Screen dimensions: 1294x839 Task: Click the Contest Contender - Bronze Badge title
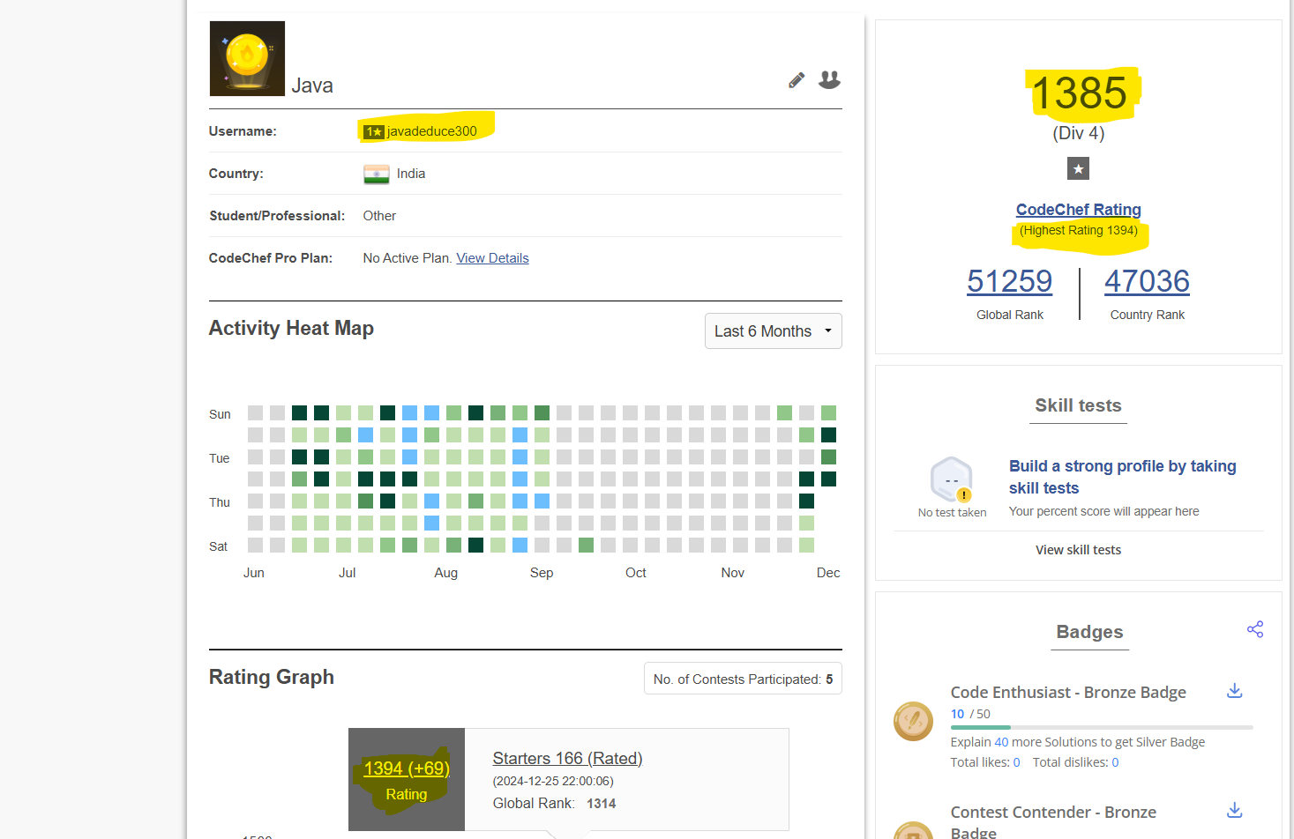coord(1053,821)
